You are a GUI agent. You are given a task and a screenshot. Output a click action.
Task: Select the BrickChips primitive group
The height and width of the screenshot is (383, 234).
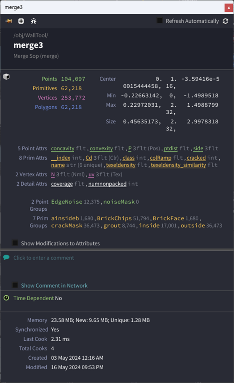coord(114,218)
